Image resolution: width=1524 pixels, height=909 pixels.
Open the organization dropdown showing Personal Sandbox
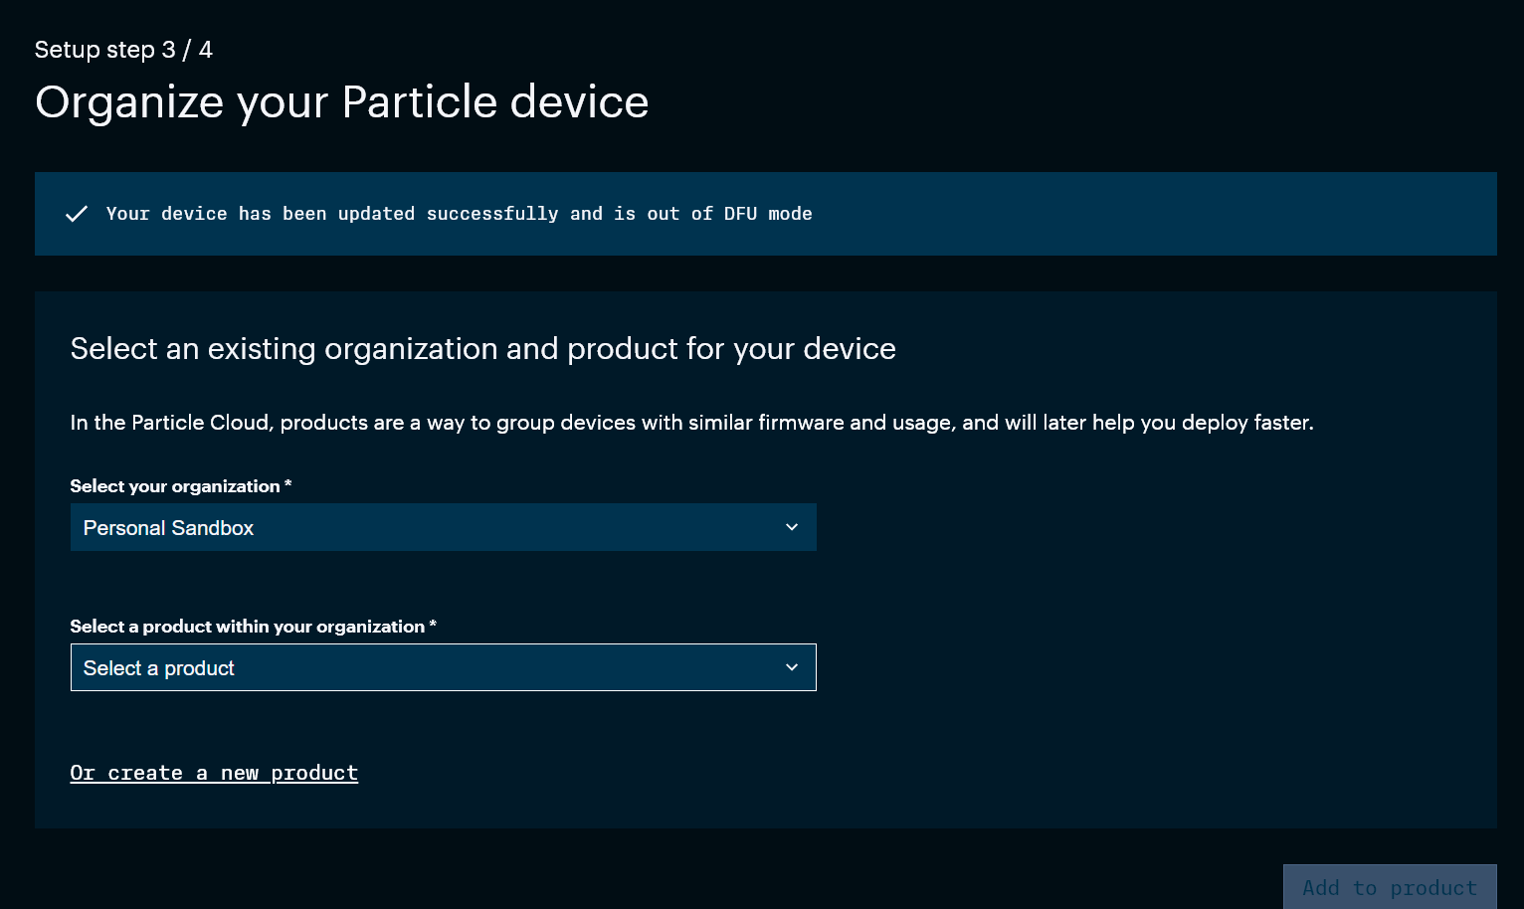(x=443, y=527)
